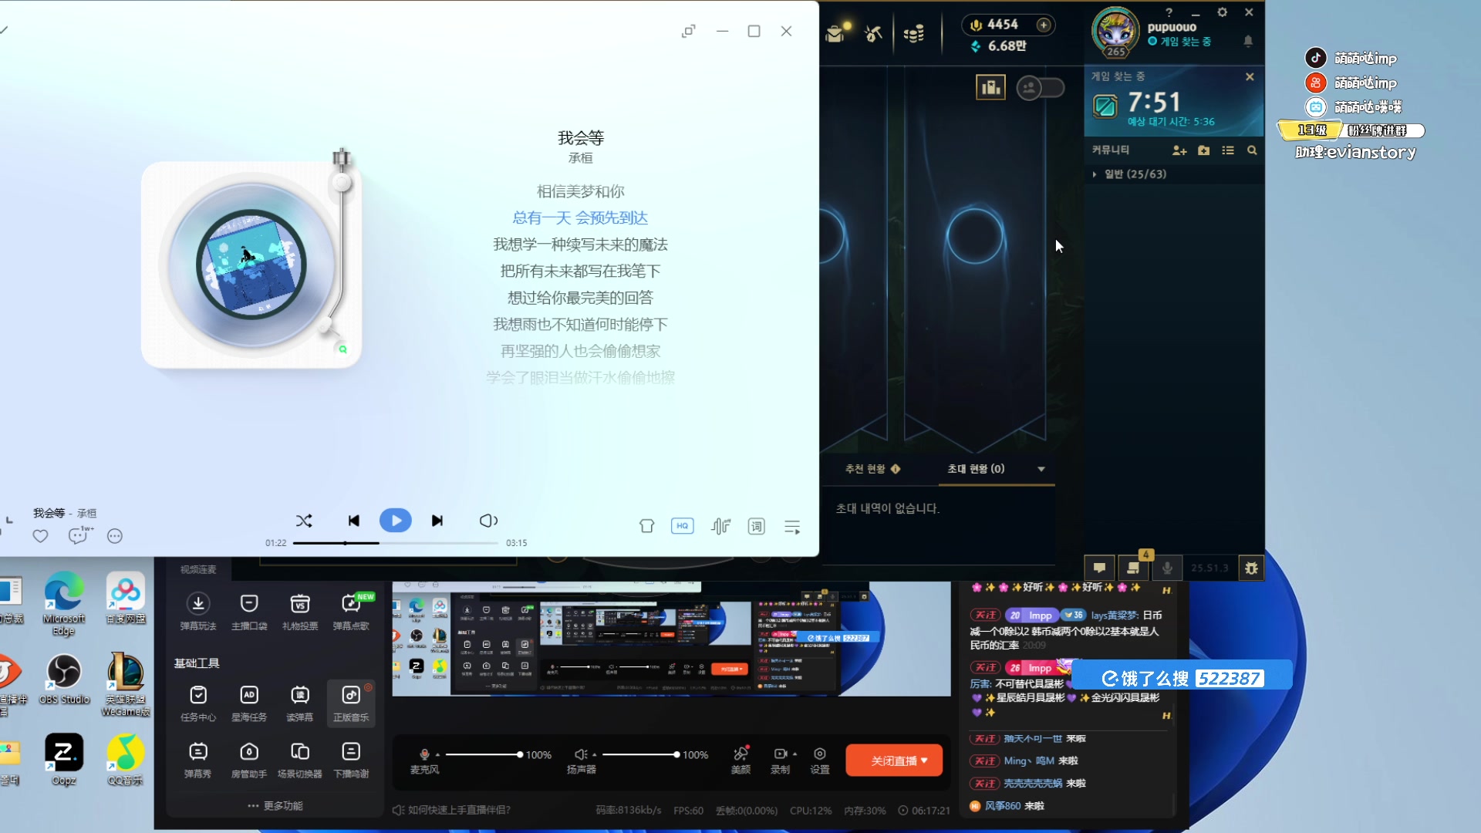Open League client notifications bell

coord(1248,41)
